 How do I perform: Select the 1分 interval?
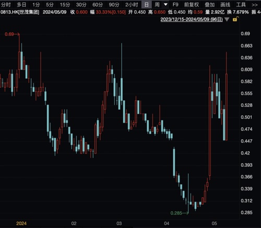36,5
